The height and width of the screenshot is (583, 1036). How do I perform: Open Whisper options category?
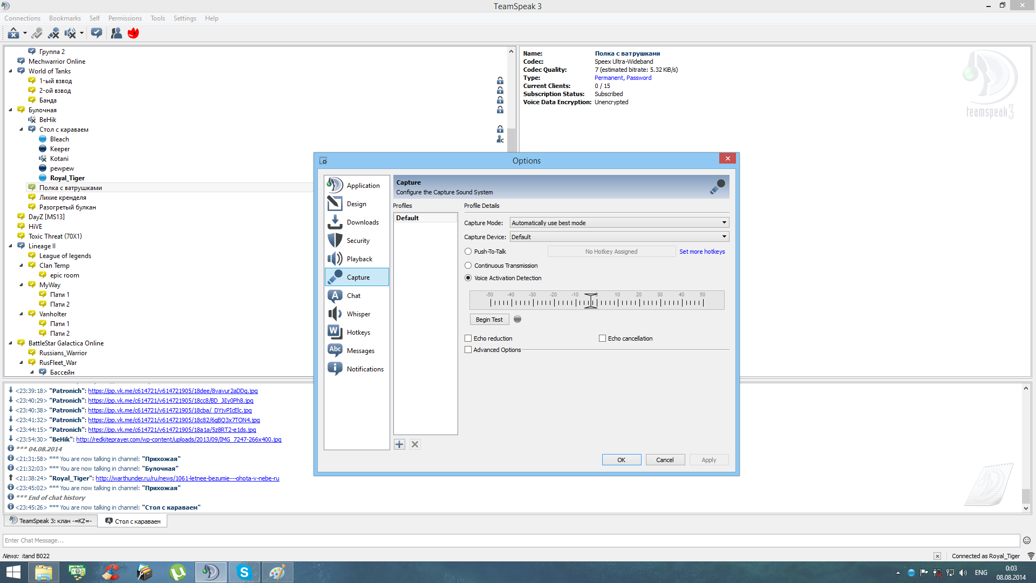point(357,314)
